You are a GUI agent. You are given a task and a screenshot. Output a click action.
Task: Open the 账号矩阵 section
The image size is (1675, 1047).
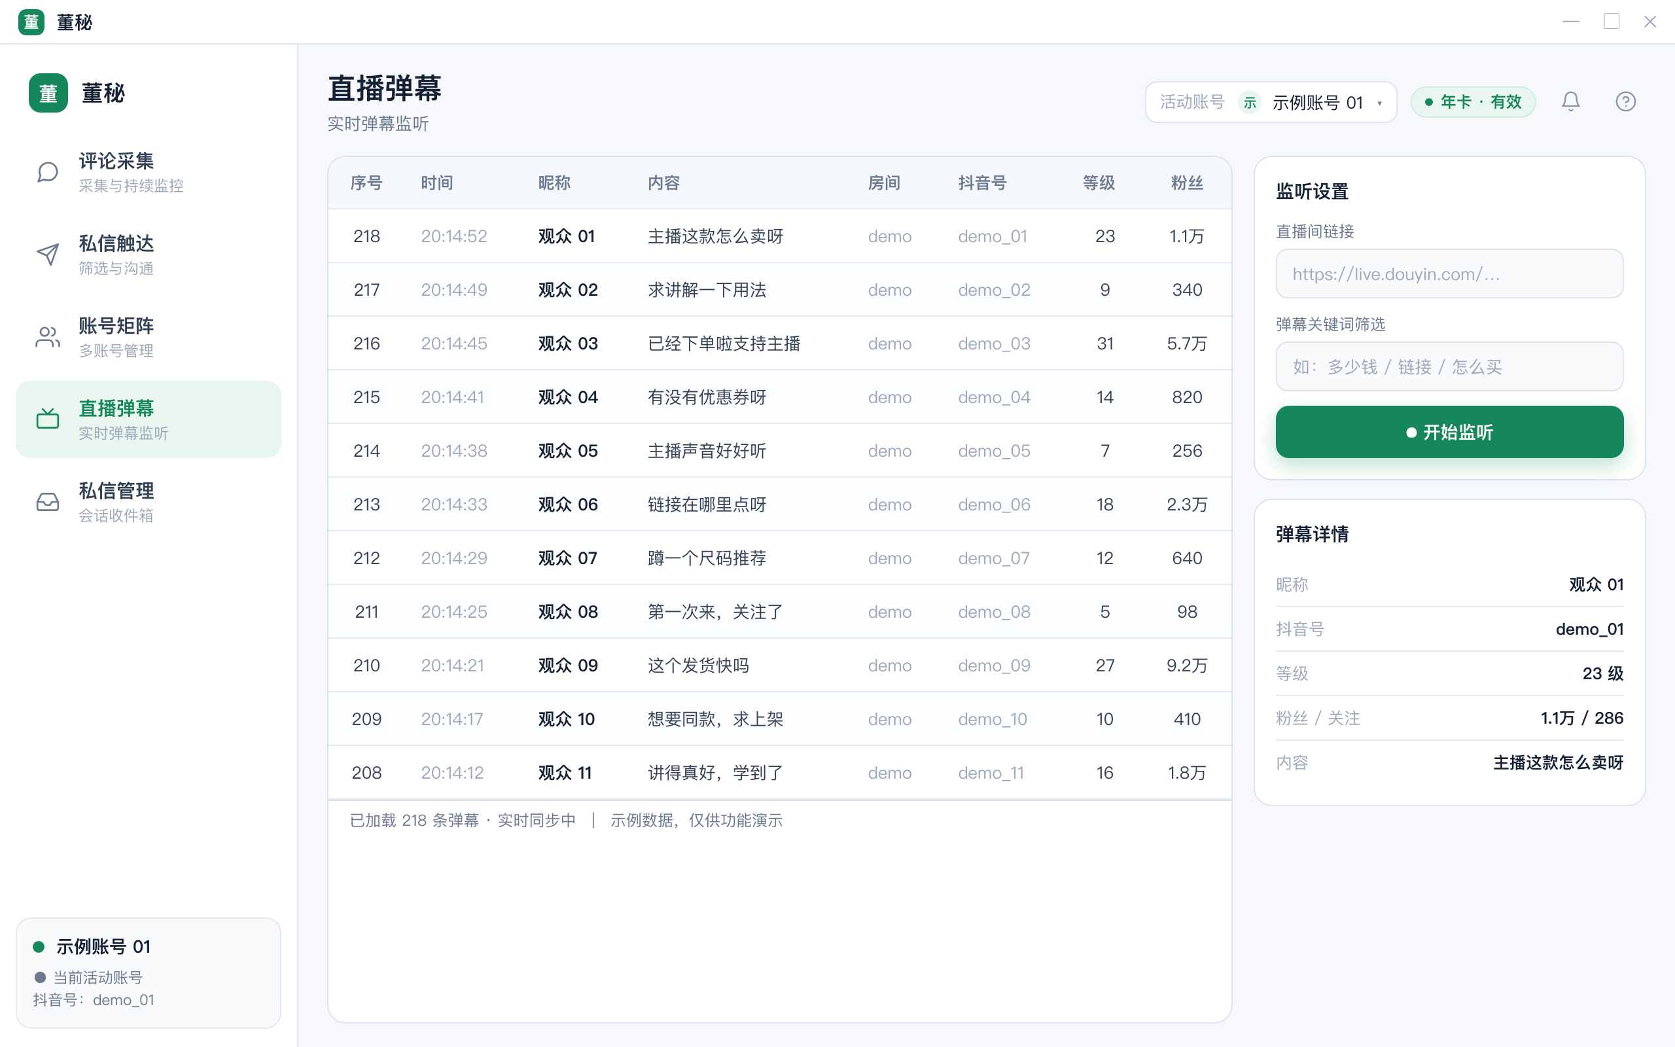tap(148, 337)
